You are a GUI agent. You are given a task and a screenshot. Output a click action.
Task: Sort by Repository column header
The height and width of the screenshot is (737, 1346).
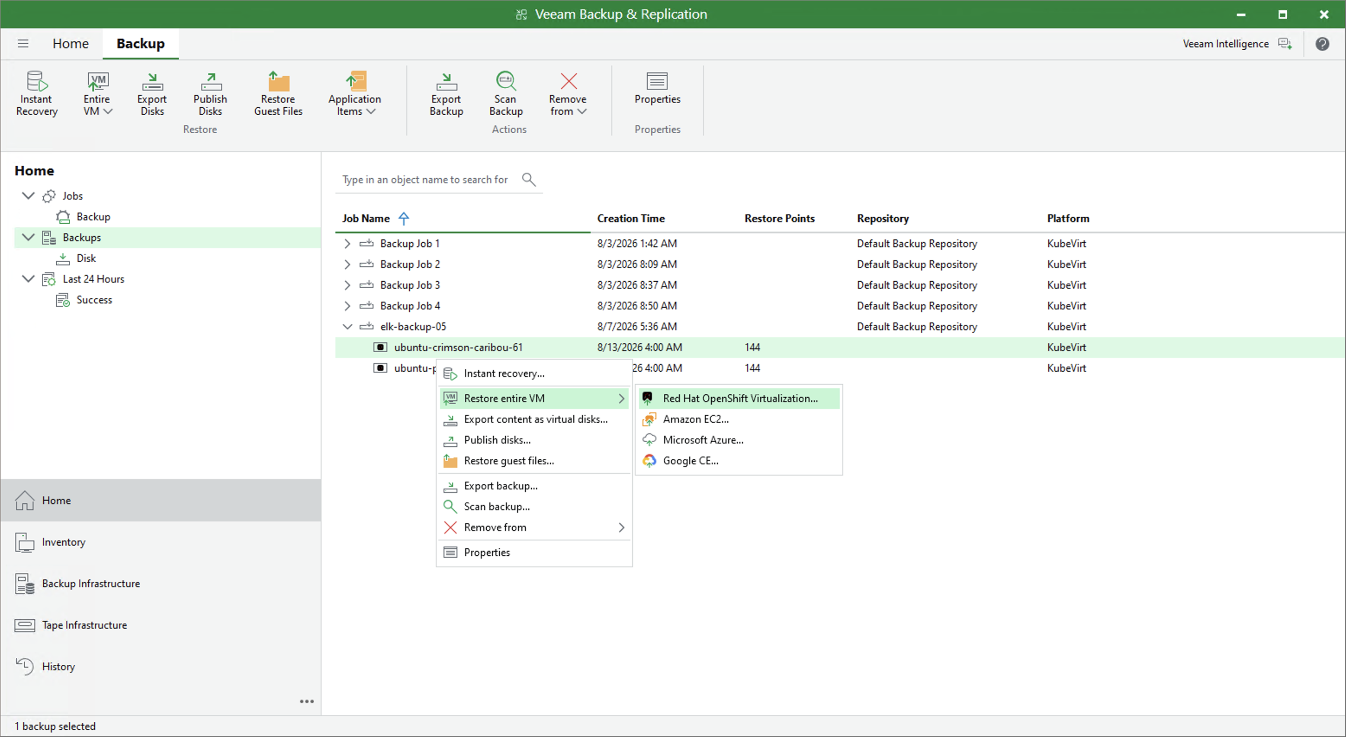point(883,219)
